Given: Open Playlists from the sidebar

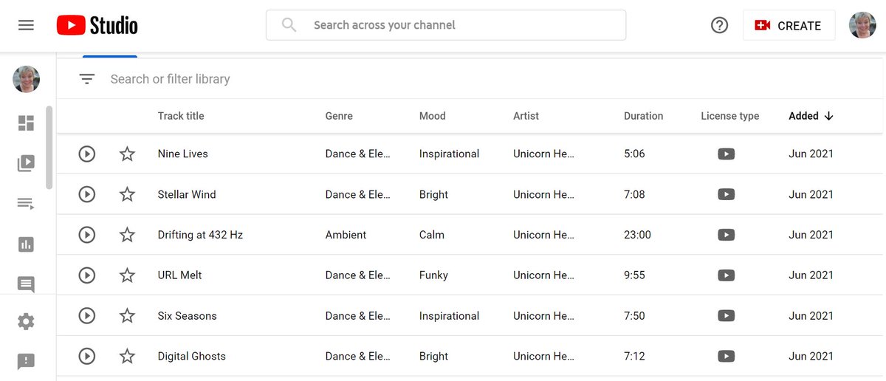Looking at the screenshot, I should coord(26,204).
